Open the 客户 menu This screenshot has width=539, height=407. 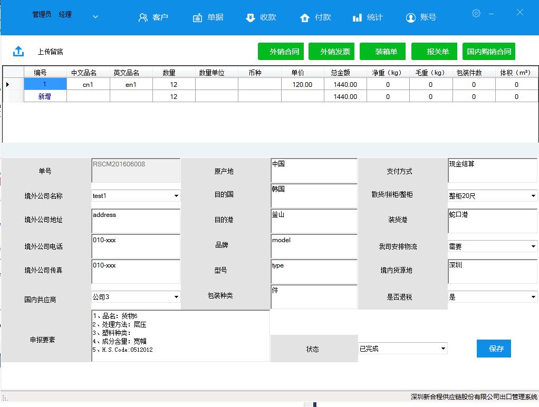click(x=160, y=17)
